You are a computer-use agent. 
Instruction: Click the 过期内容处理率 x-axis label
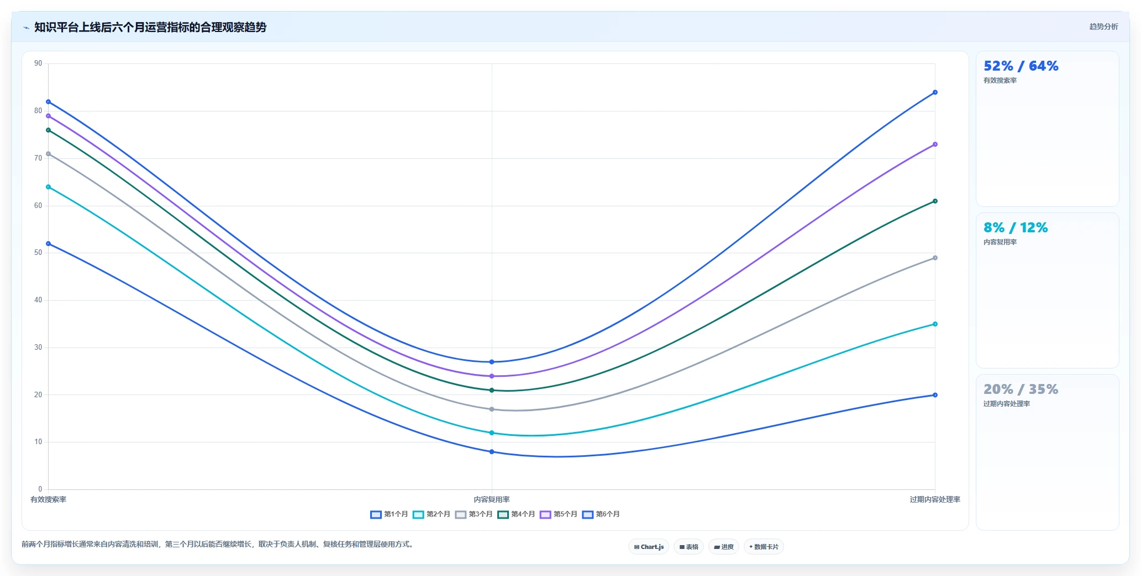(x=935, y=499)
